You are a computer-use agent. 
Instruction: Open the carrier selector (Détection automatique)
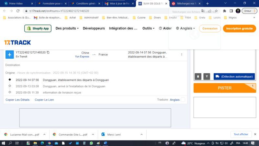point(234,77)
